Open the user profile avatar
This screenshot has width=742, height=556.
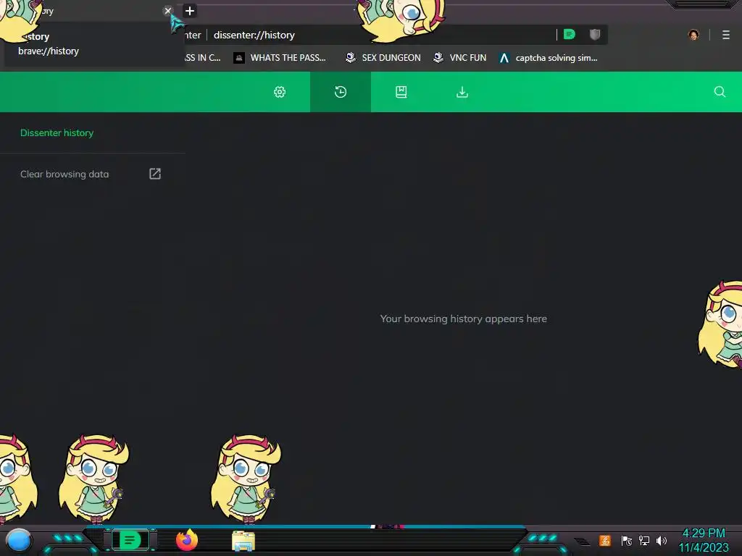[x=693, y=35]
